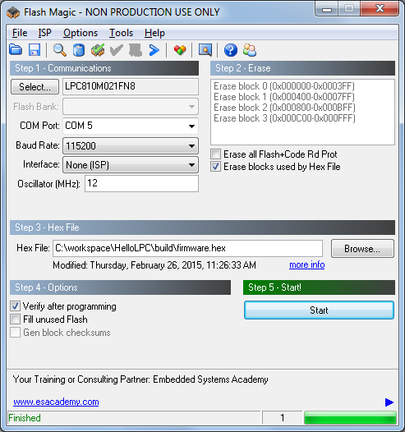
Task: Enable Erase all Flash+Code Rd Prot
Action: click(216, 154)
